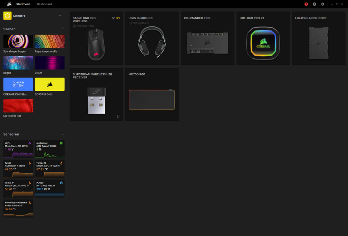This screenshot has width=348, height=236.
Task: Click the 67.41 °C temperature value
Action: point(42,169)
